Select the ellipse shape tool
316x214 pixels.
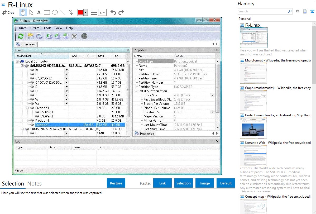coord(55,12)
